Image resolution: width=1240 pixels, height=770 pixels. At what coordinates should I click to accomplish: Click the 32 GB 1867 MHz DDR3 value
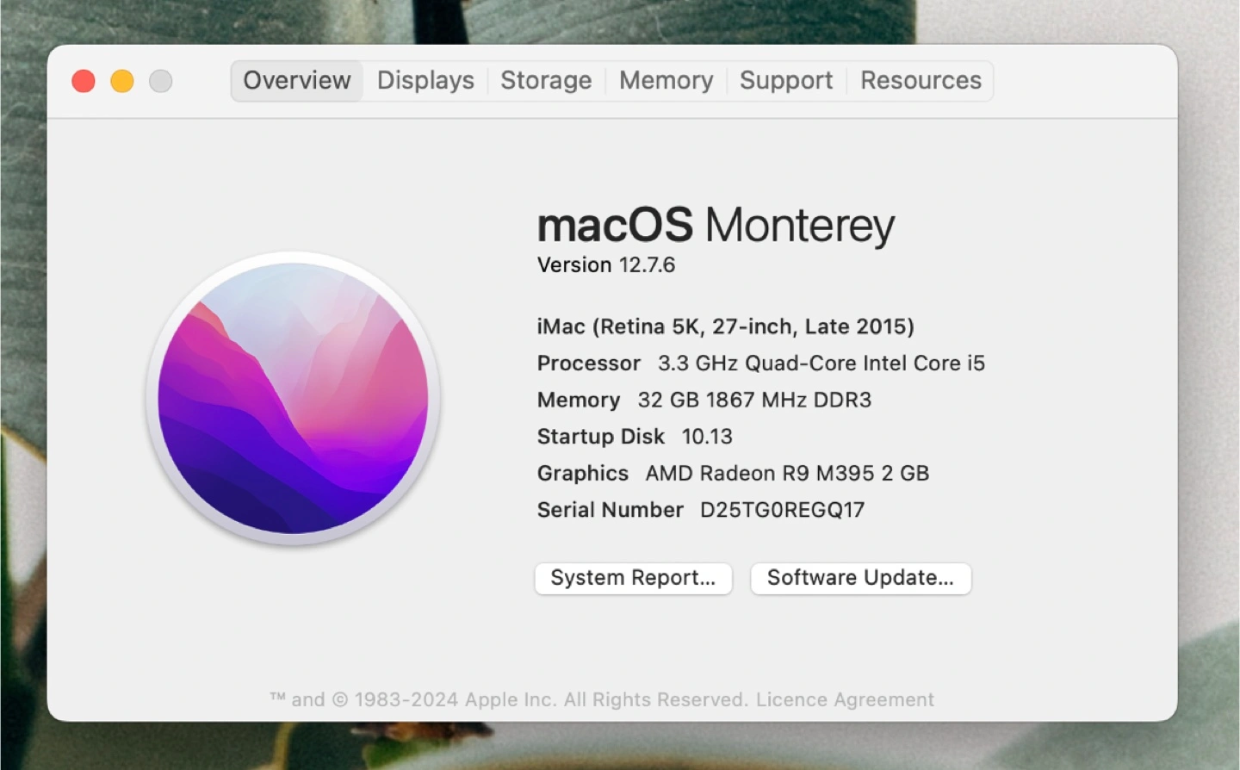click(x=754, y=400)
